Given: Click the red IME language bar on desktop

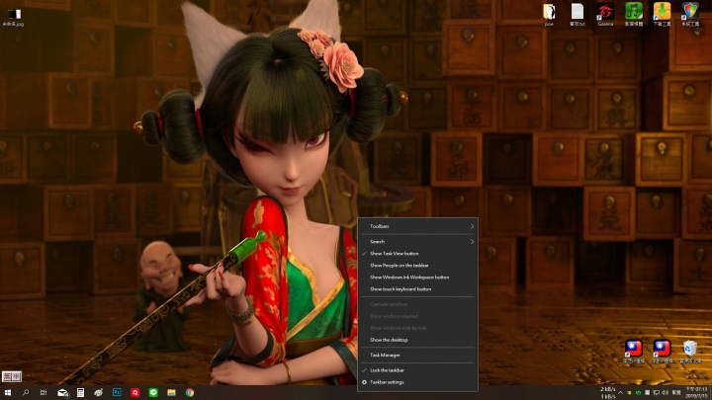Looking at the screenshot, I should 12,376.
